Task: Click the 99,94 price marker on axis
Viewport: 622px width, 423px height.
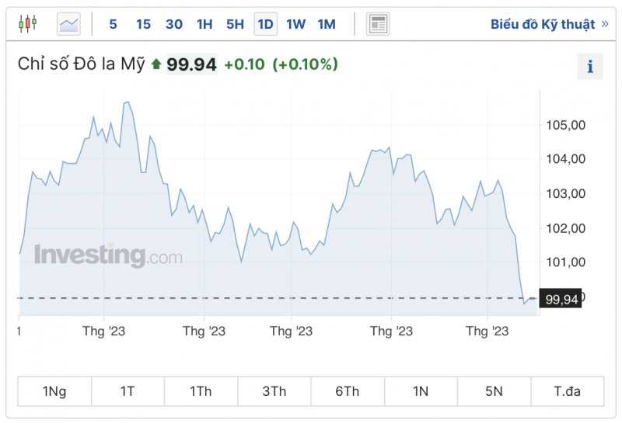Action: [x=561, y=299]
